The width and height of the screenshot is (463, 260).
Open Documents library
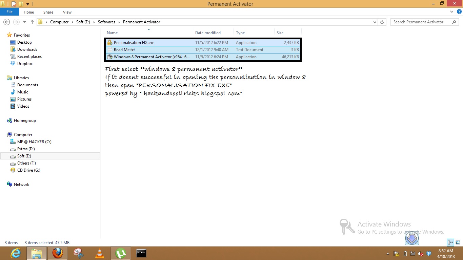pos(27,85)
